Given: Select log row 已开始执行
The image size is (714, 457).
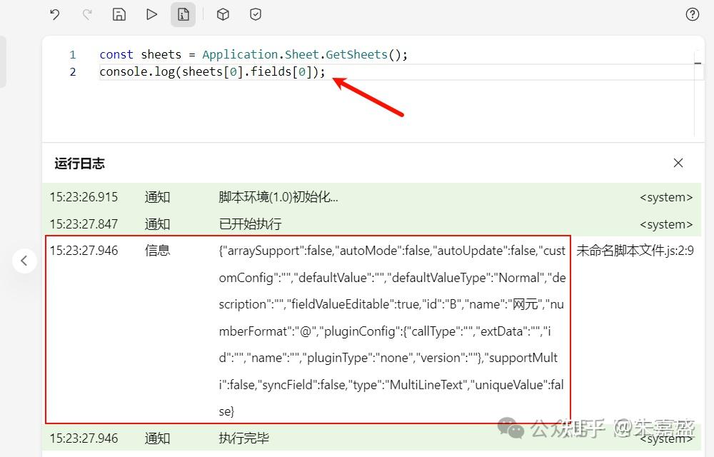Looking at the screenshot, I should 371,224.
